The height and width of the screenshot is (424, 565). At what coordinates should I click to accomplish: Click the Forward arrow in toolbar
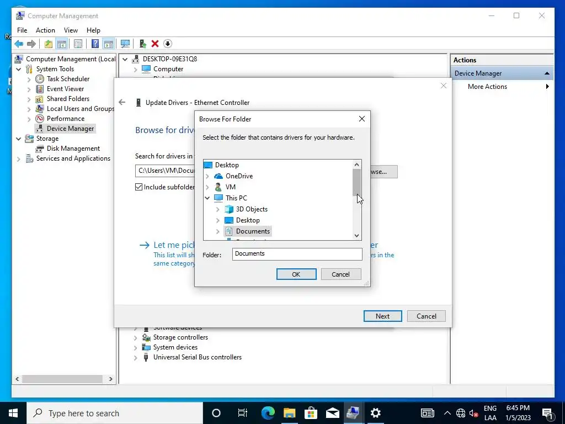(31, 44)
